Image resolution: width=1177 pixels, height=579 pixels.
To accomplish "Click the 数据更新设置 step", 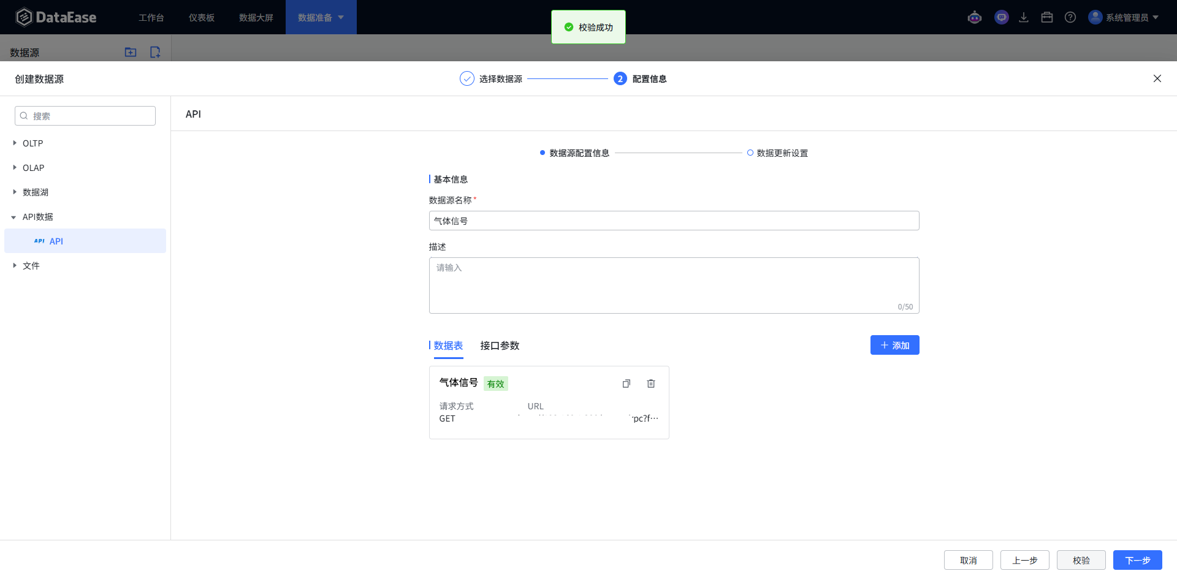I will pos(777,153).
